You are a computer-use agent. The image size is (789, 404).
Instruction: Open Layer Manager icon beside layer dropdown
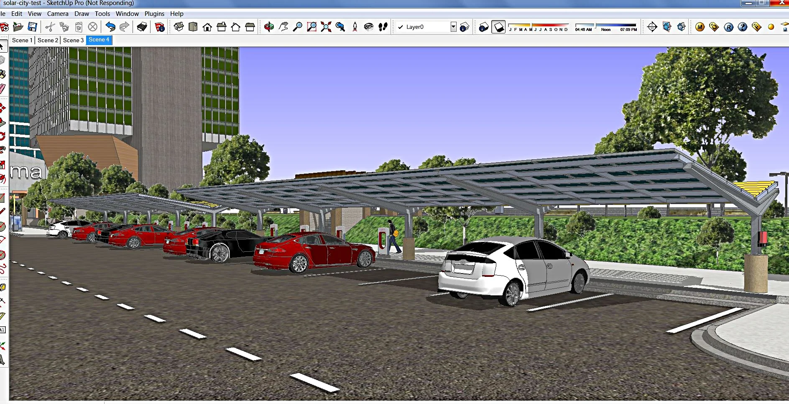click(x=465, y=27)
